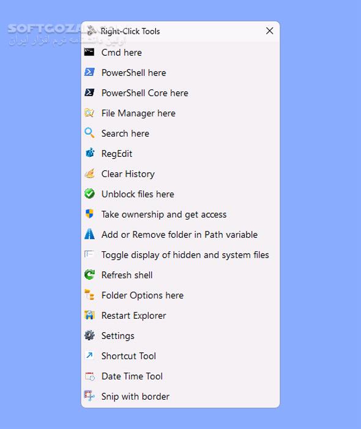Click the File Manager folder icon
Image resolution: width=361 pixels, height=429 pixels.
(89, 113)
